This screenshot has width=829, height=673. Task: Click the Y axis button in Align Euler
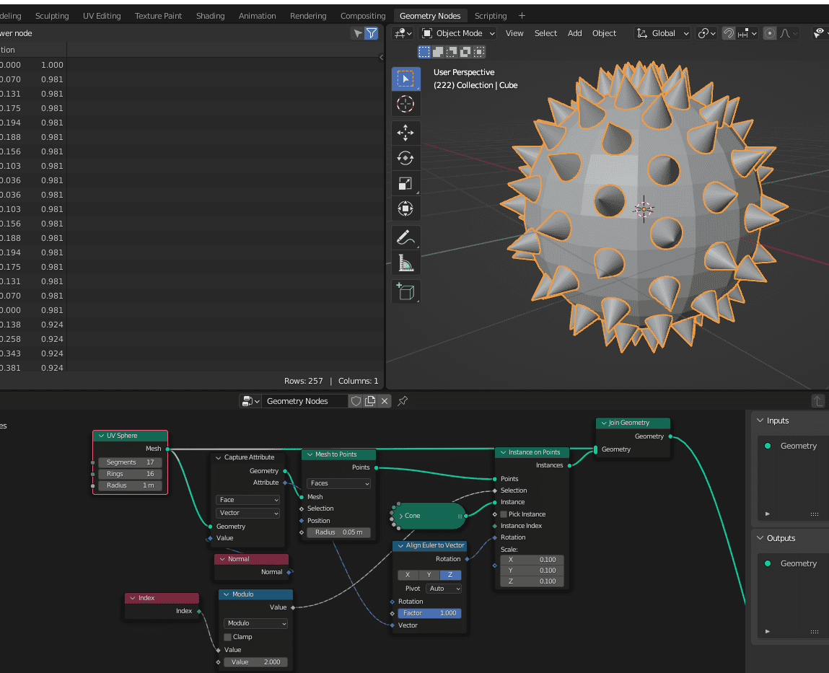(429, 575)
